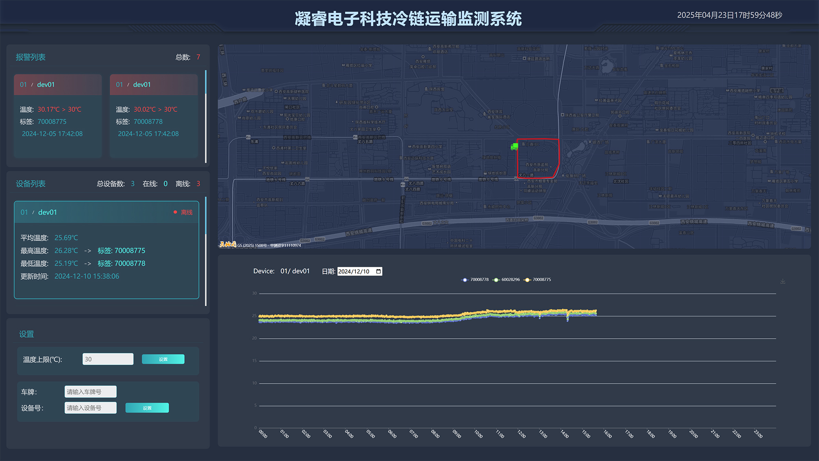This screenshot has width=819, height=461.
Task: Open tag link 70008778 in second alarm card
Action: coord(148,121)
